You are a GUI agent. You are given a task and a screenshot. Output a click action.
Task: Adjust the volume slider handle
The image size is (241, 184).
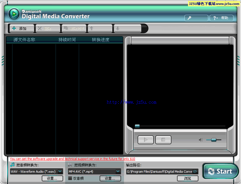(214, 140)
